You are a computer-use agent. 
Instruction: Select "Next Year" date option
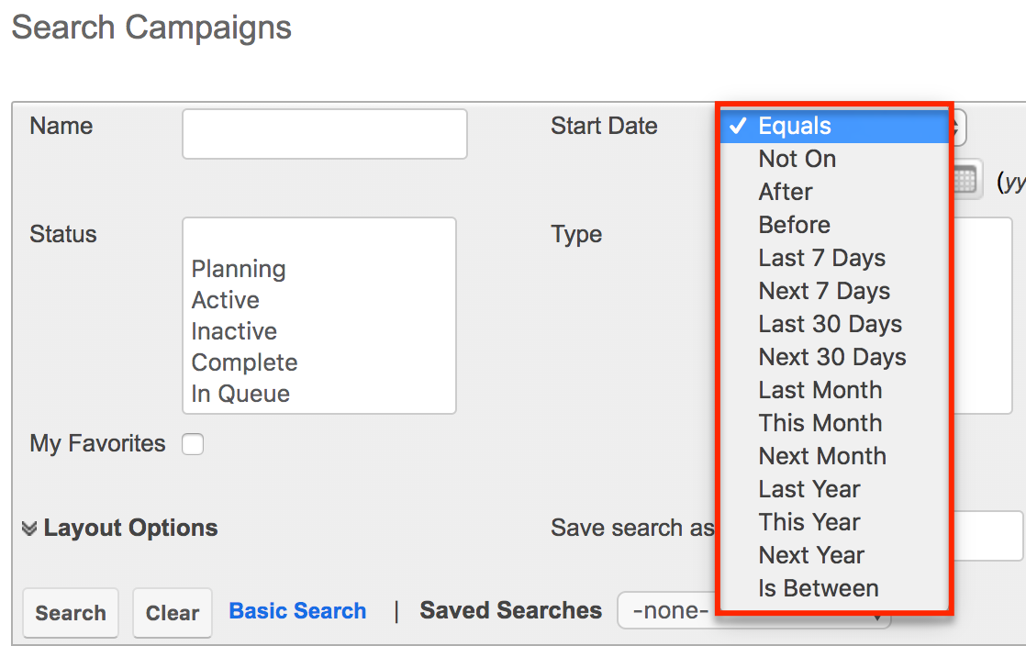pyautogui.click(x=811, y=554)
